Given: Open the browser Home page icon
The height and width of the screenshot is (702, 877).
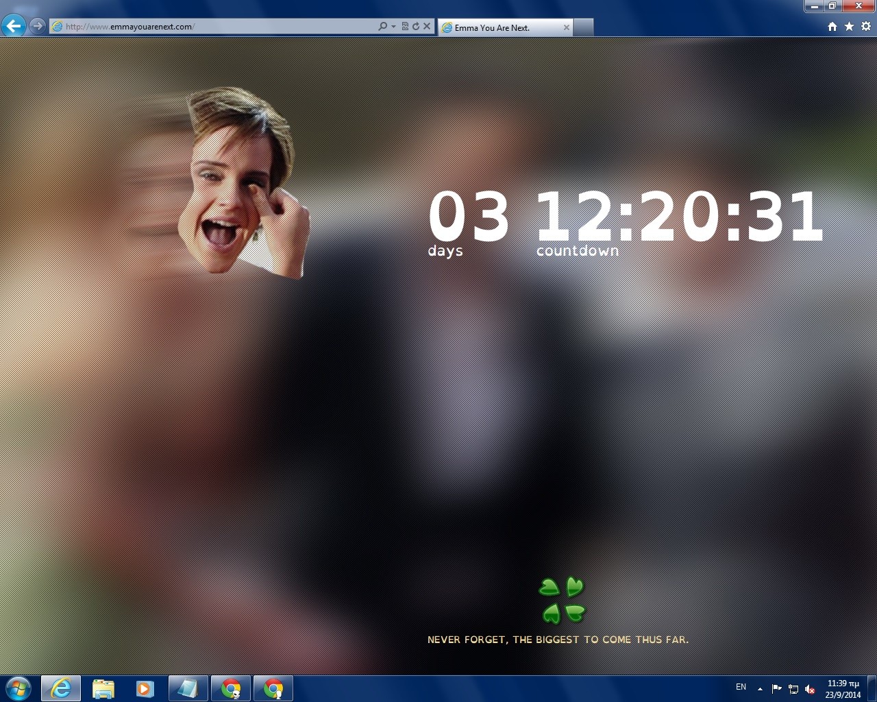Looking at the screenshot, I should click(832, 27).
